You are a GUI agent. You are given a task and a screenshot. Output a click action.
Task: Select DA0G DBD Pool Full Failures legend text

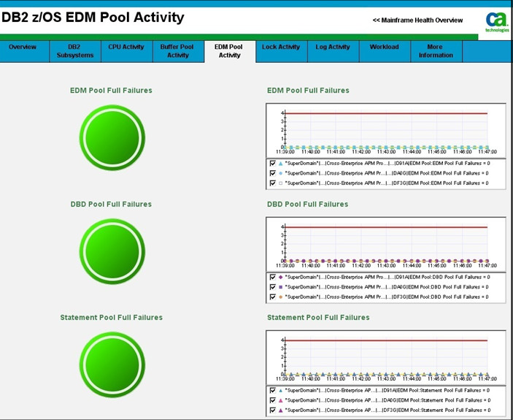point(387,287)
